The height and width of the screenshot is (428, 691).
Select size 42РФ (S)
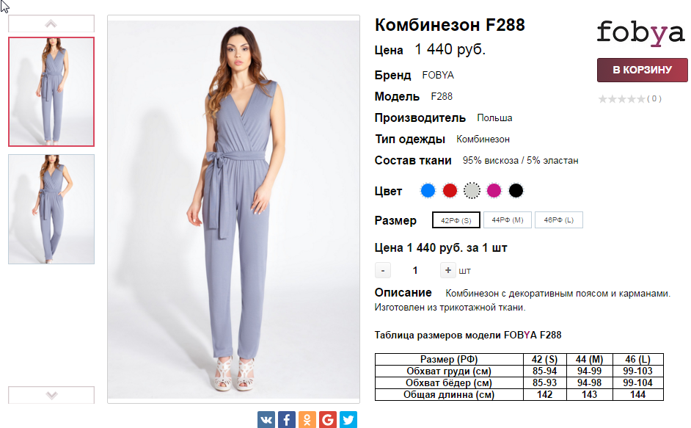456,220
